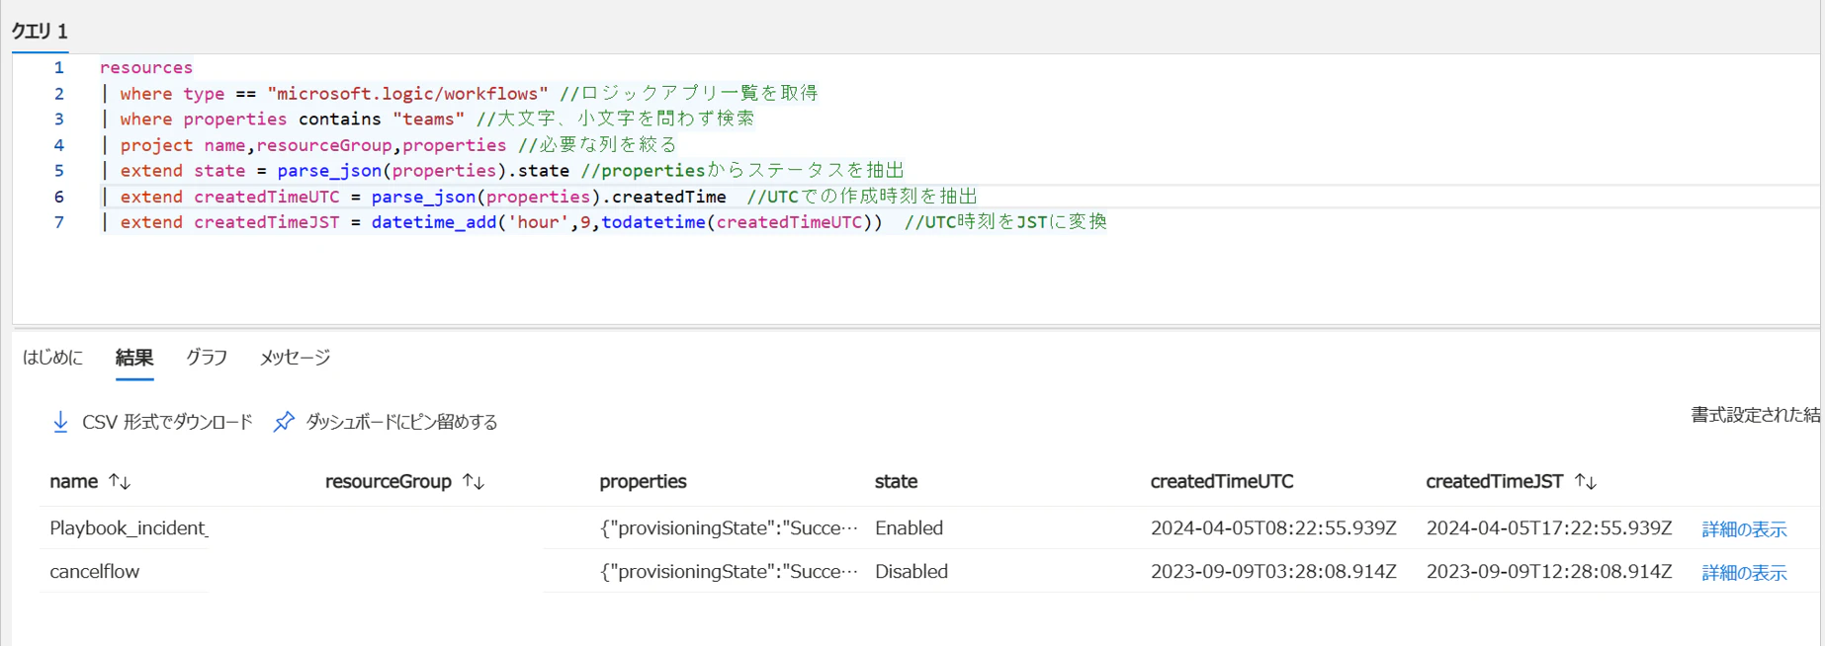Click ダッシュボードにピン留めする button
Viewport: 1825px width, 646px height.
point(386,422)
